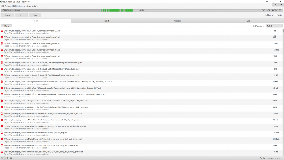Click the 58 KB size value
The height and width of the screenshot is (160, 284).
coord(275,94)
